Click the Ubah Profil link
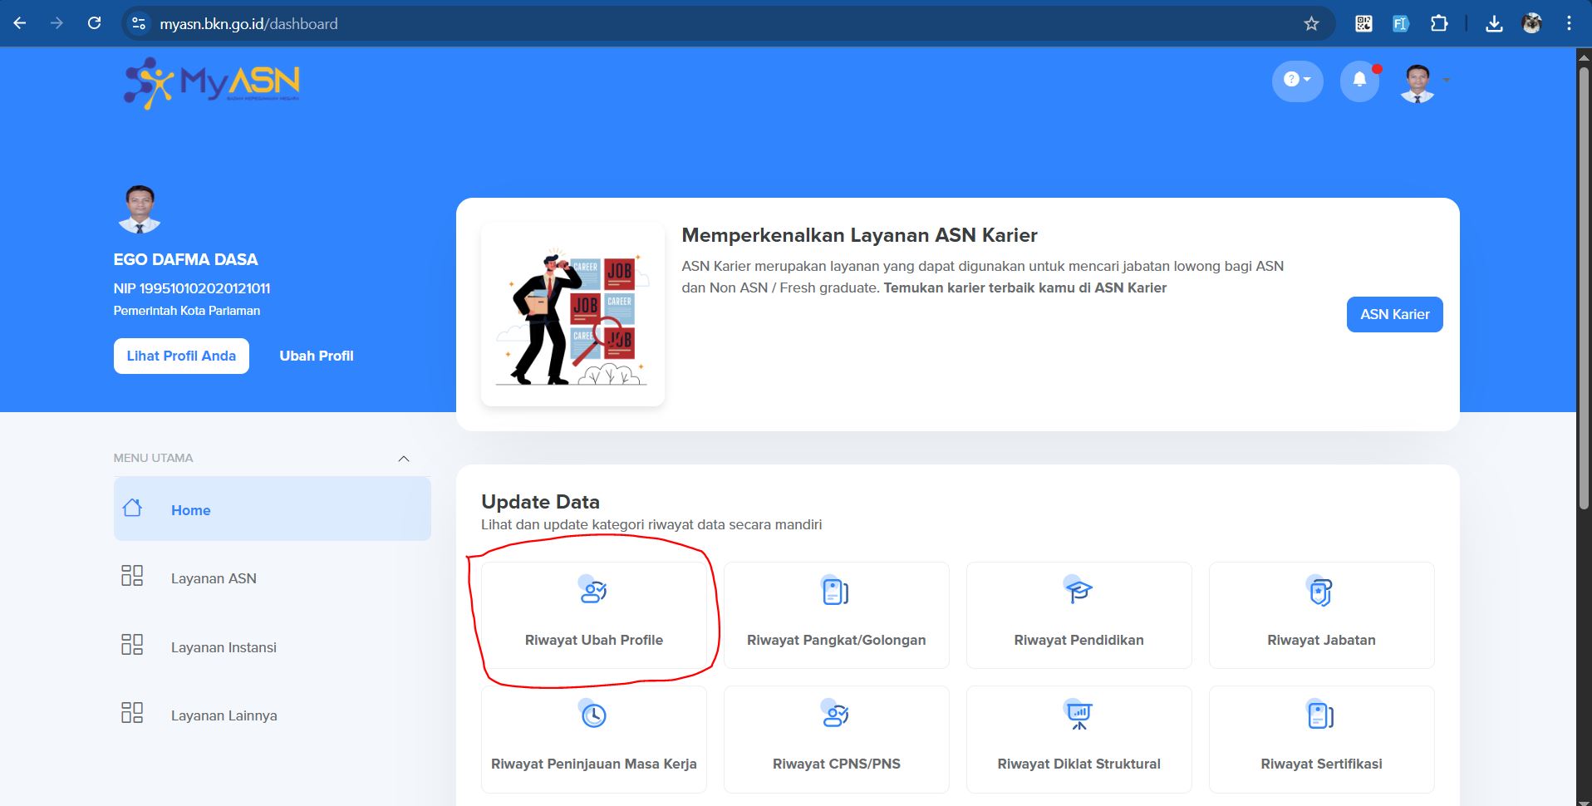The image size is (1592, 806). click(316, 356)
